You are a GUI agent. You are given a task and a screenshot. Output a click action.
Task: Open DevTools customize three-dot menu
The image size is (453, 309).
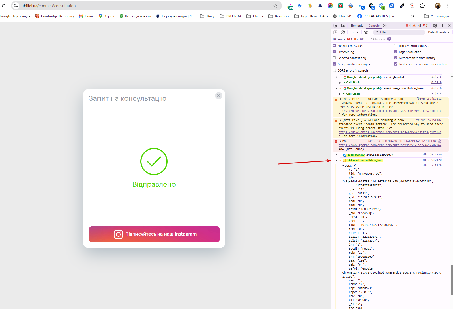(x=442, y=26)
